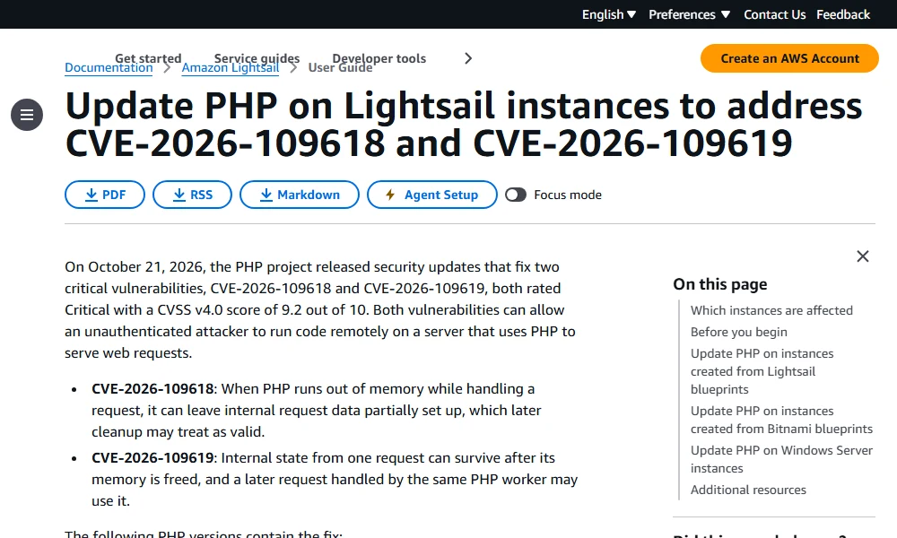Go to Amazon Lightsail breadcrumb link
This screenshot has height=538, width=897.
pos(231,69)
